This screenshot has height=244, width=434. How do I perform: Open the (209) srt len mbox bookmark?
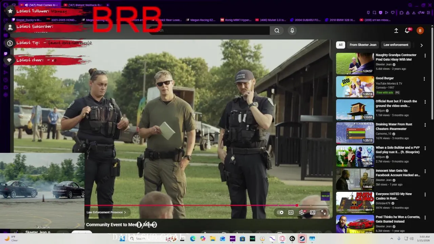click(x=375, y=20)
